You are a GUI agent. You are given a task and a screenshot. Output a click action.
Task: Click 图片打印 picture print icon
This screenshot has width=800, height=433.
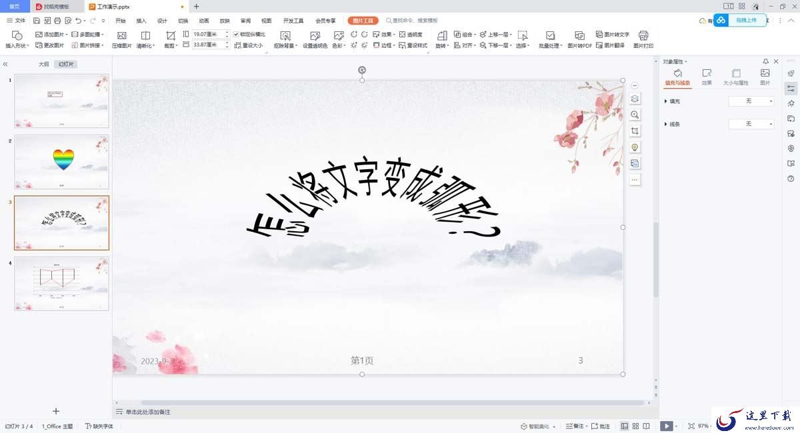click(643, 40)
